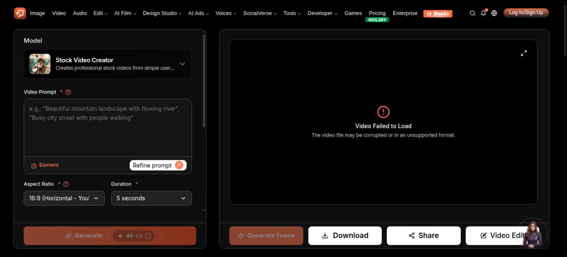Open the Games menu item
567x257 pixels.
(x=353, y=13)
